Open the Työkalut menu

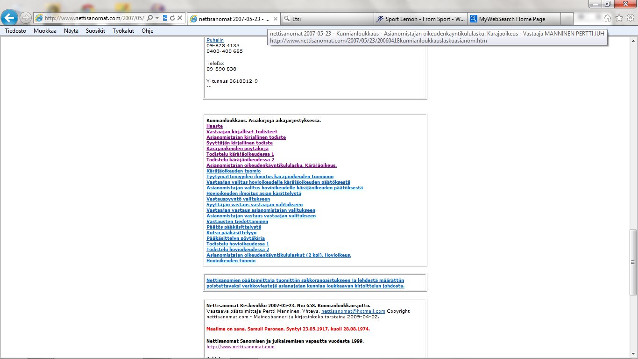[123, 31]
